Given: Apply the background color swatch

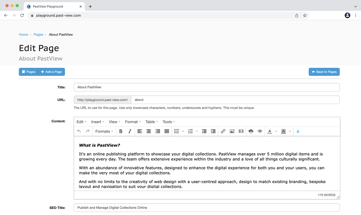Looking at the screenshot, I should 283,131.
